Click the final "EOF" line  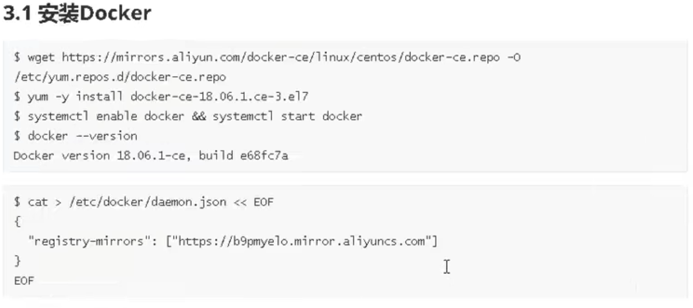pos(24,280)
